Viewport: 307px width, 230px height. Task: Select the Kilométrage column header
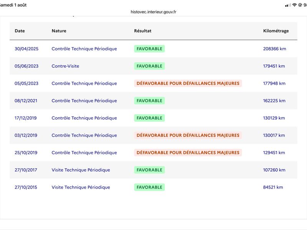276,31
